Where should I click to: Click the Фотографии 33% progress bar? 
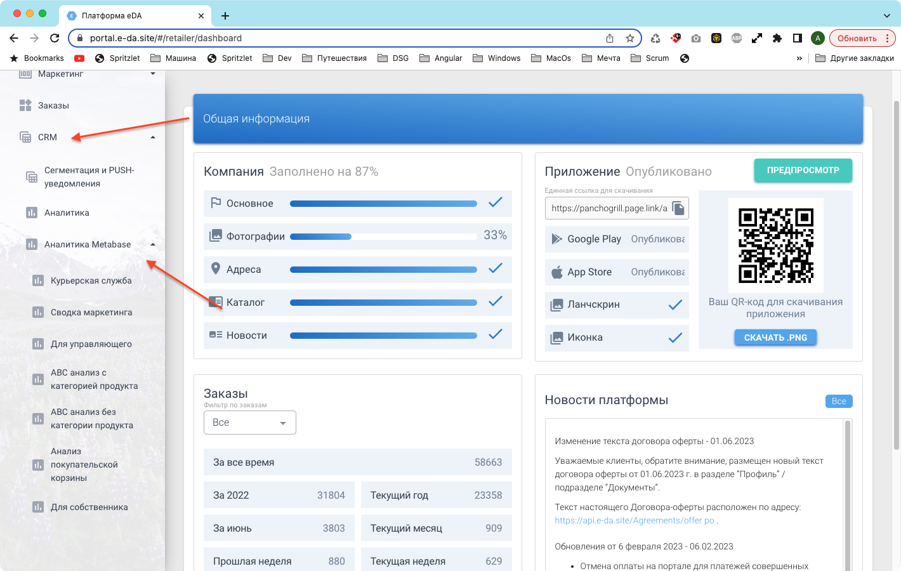pos(383,237)
